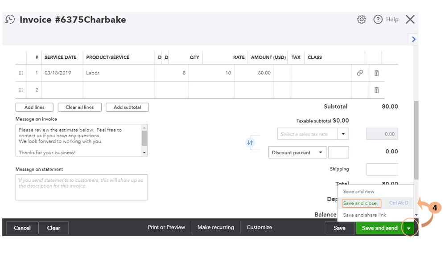
Task: Choose Save and close menu option
Action: pyautogui.click(x=360, y=203)
